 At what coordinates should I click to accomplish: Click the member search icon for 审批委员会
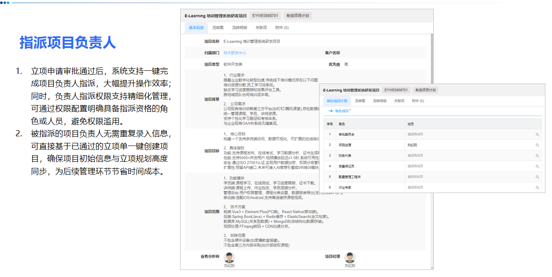pos(538,134)
